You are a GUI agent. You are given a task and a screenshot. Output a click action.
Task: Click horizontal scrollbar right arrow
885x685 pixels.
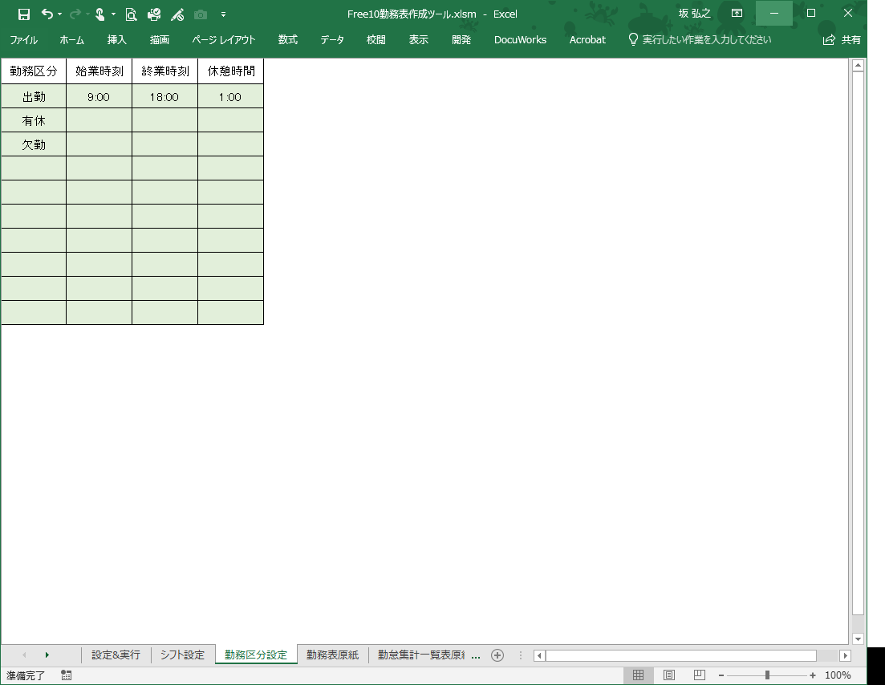click(x=845, y=655)
